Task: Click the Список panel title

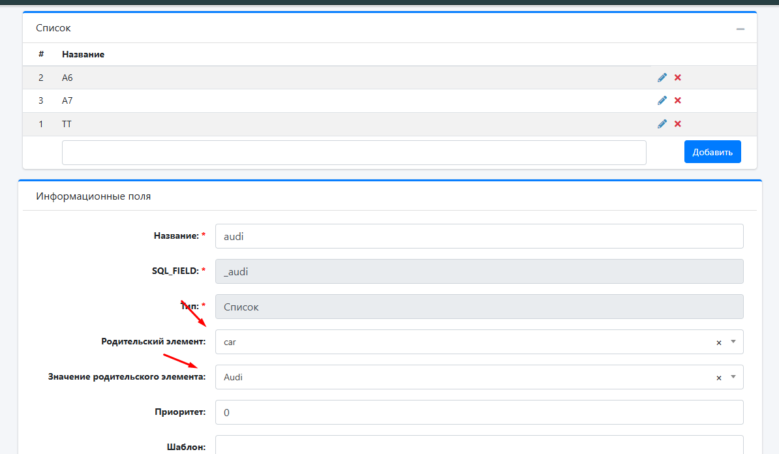Action: point(53,28)
